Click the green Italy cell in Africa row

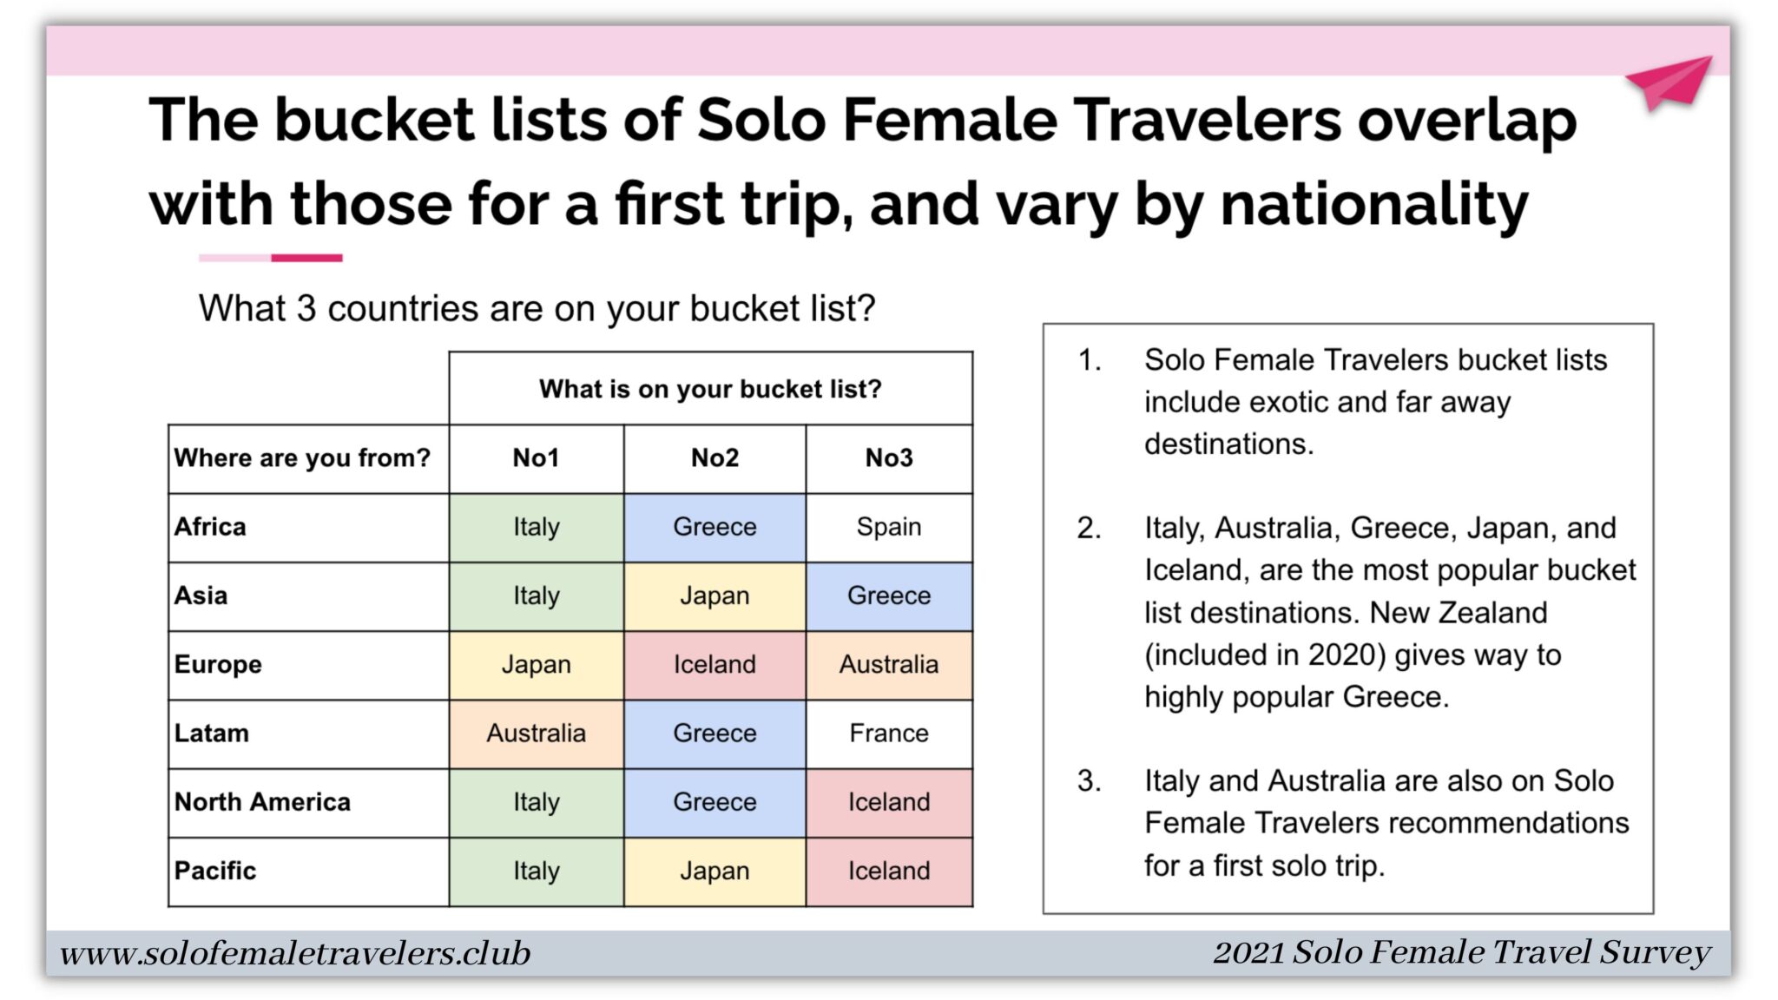(537, 528)
